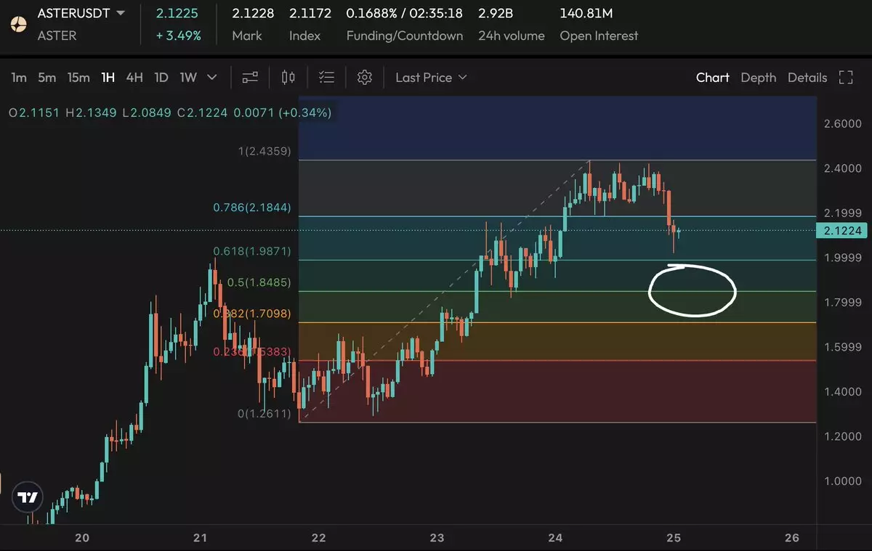Click the 1.4000 price axis label
The height and width of the screenshot is (551, 872).
(x=843, y=392)
